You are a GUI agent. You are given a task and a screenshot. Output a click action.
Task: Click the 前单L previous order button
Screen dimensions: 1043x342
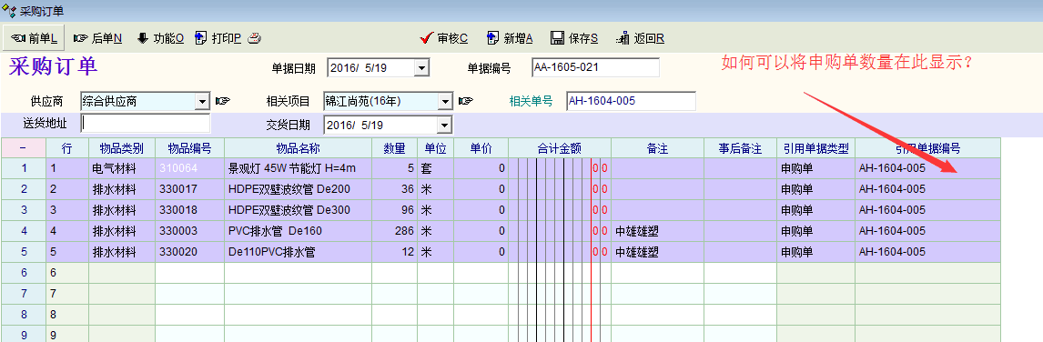coord(34,38)
